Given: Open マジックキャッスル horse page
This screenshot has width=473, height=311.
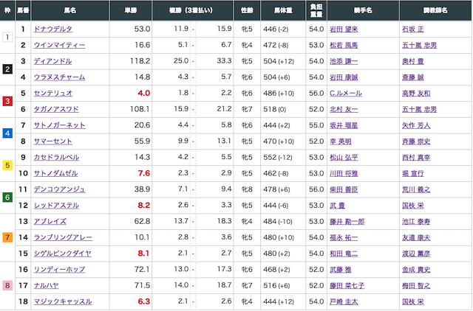Looking at the screenshot, I should click(x=63, y=301).
